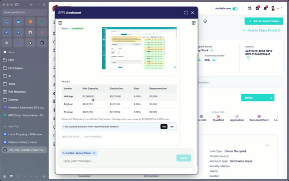Click the info icon after Hide in Client Portal
Screen dimensions: 289x181
[279, 30]
